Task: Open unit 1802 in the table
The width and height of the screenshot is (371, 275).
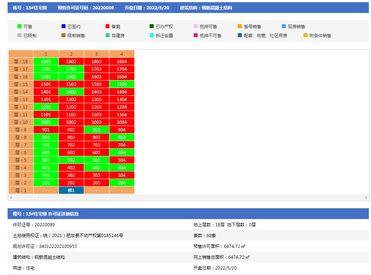Action: 71,61
